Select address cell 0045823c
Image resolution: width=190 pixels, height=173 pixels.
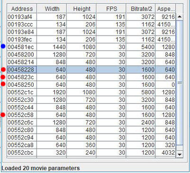[x=22, y=77]
